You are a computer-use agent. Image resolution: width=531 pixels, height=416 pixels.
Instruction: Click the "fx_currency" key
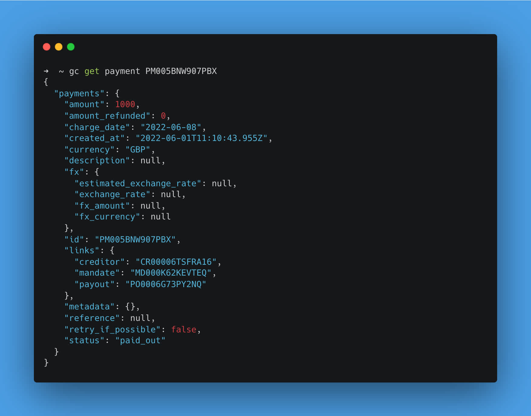coord(107,217)
